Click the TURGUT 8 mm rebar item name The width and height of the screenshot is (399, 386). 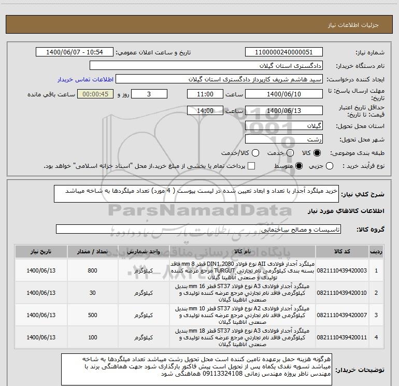(x=243, y=270)
